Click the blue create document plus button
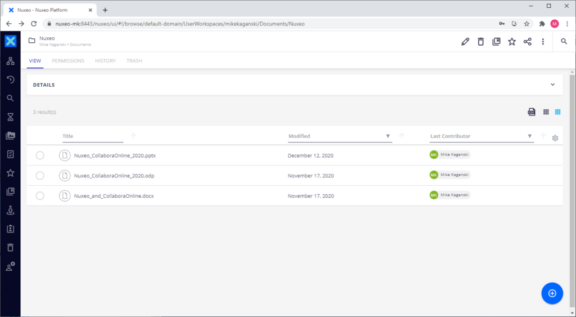576x317 pixels. [552, 293]
